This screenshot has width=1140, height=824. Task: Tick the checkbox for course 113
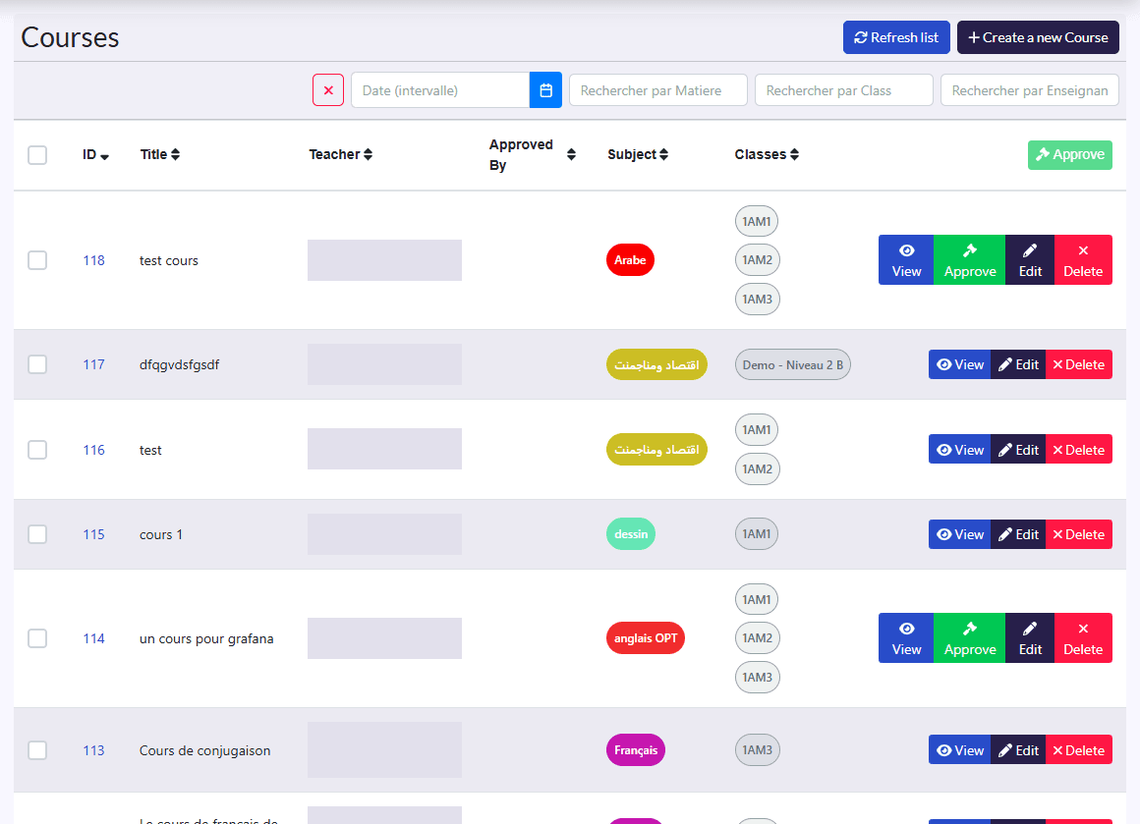(37, 750)
